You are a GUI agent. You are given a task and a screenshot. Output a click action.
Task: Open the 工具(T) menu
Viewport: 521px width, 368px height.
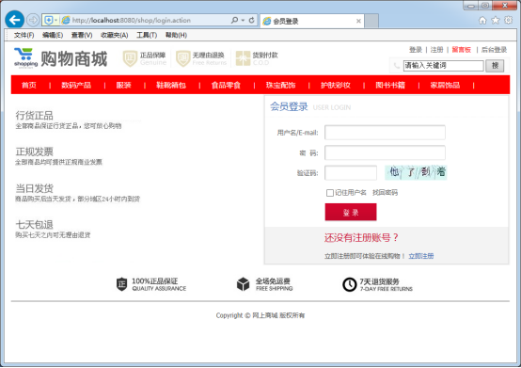tap(147, 35)
